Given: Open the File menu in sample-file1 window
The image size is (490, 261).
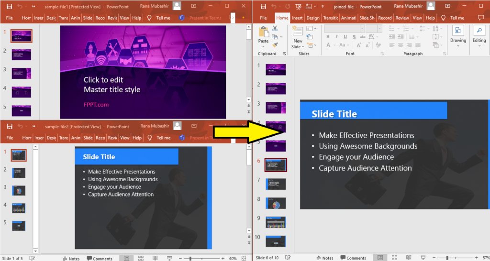Looking at the screenshot, I should click(x=10, y=18).
